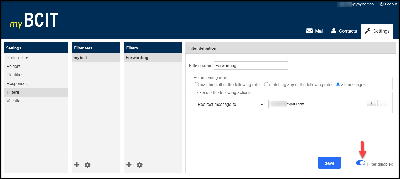Choose "matching all of the following rules"
400x179 pixels.
(x=197, y=84)
